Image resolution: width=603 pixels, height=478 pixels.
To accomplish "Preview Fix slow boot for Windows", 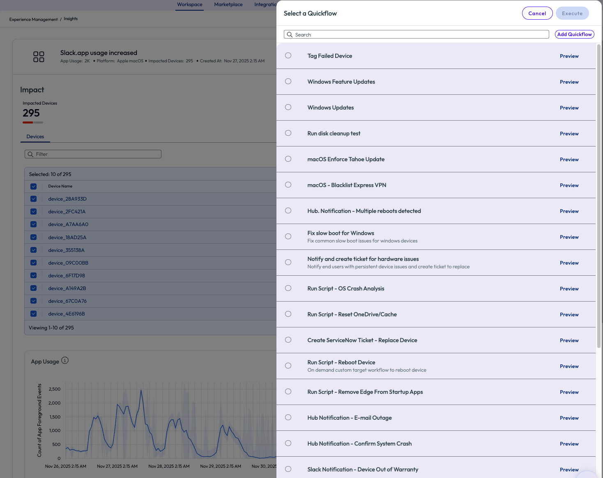I will click(569, 237).
